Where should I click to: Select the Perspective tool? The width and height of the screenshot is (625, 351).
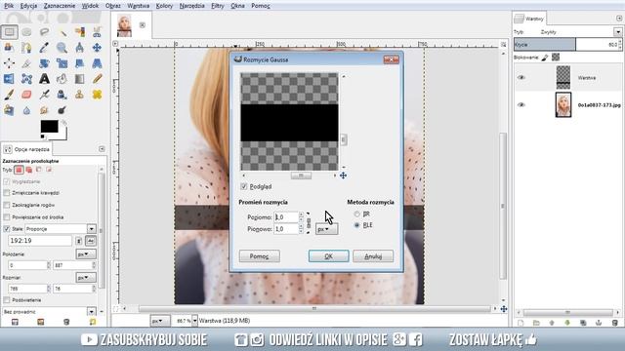tap(97, 63)
